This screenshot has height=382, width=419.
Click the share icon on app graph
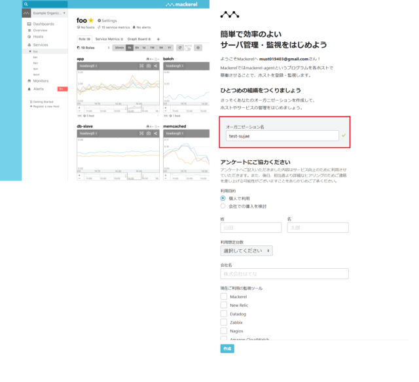[x=155, y=66]
